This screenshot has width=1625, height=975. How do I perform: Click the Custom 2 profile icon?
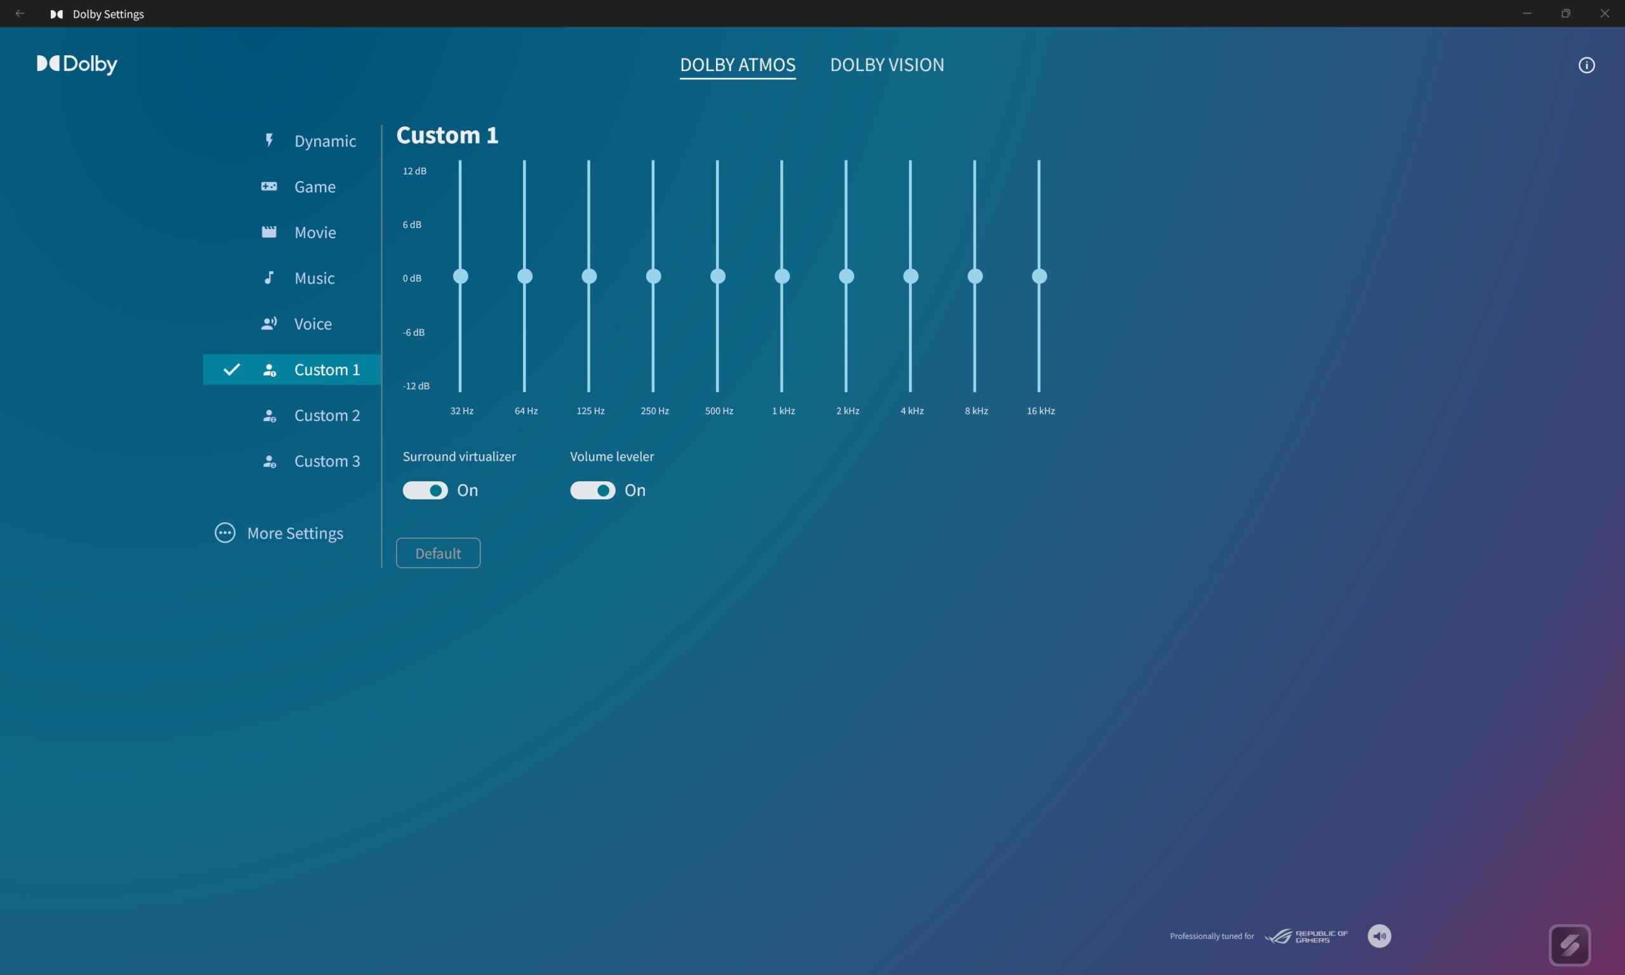(x=269, y=416)
